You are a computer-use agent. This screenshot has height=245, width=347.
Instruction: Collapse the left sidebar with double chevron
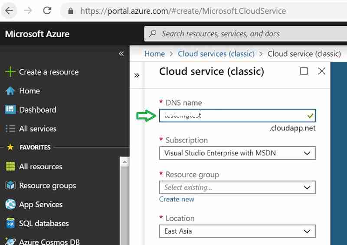point(121,54)
